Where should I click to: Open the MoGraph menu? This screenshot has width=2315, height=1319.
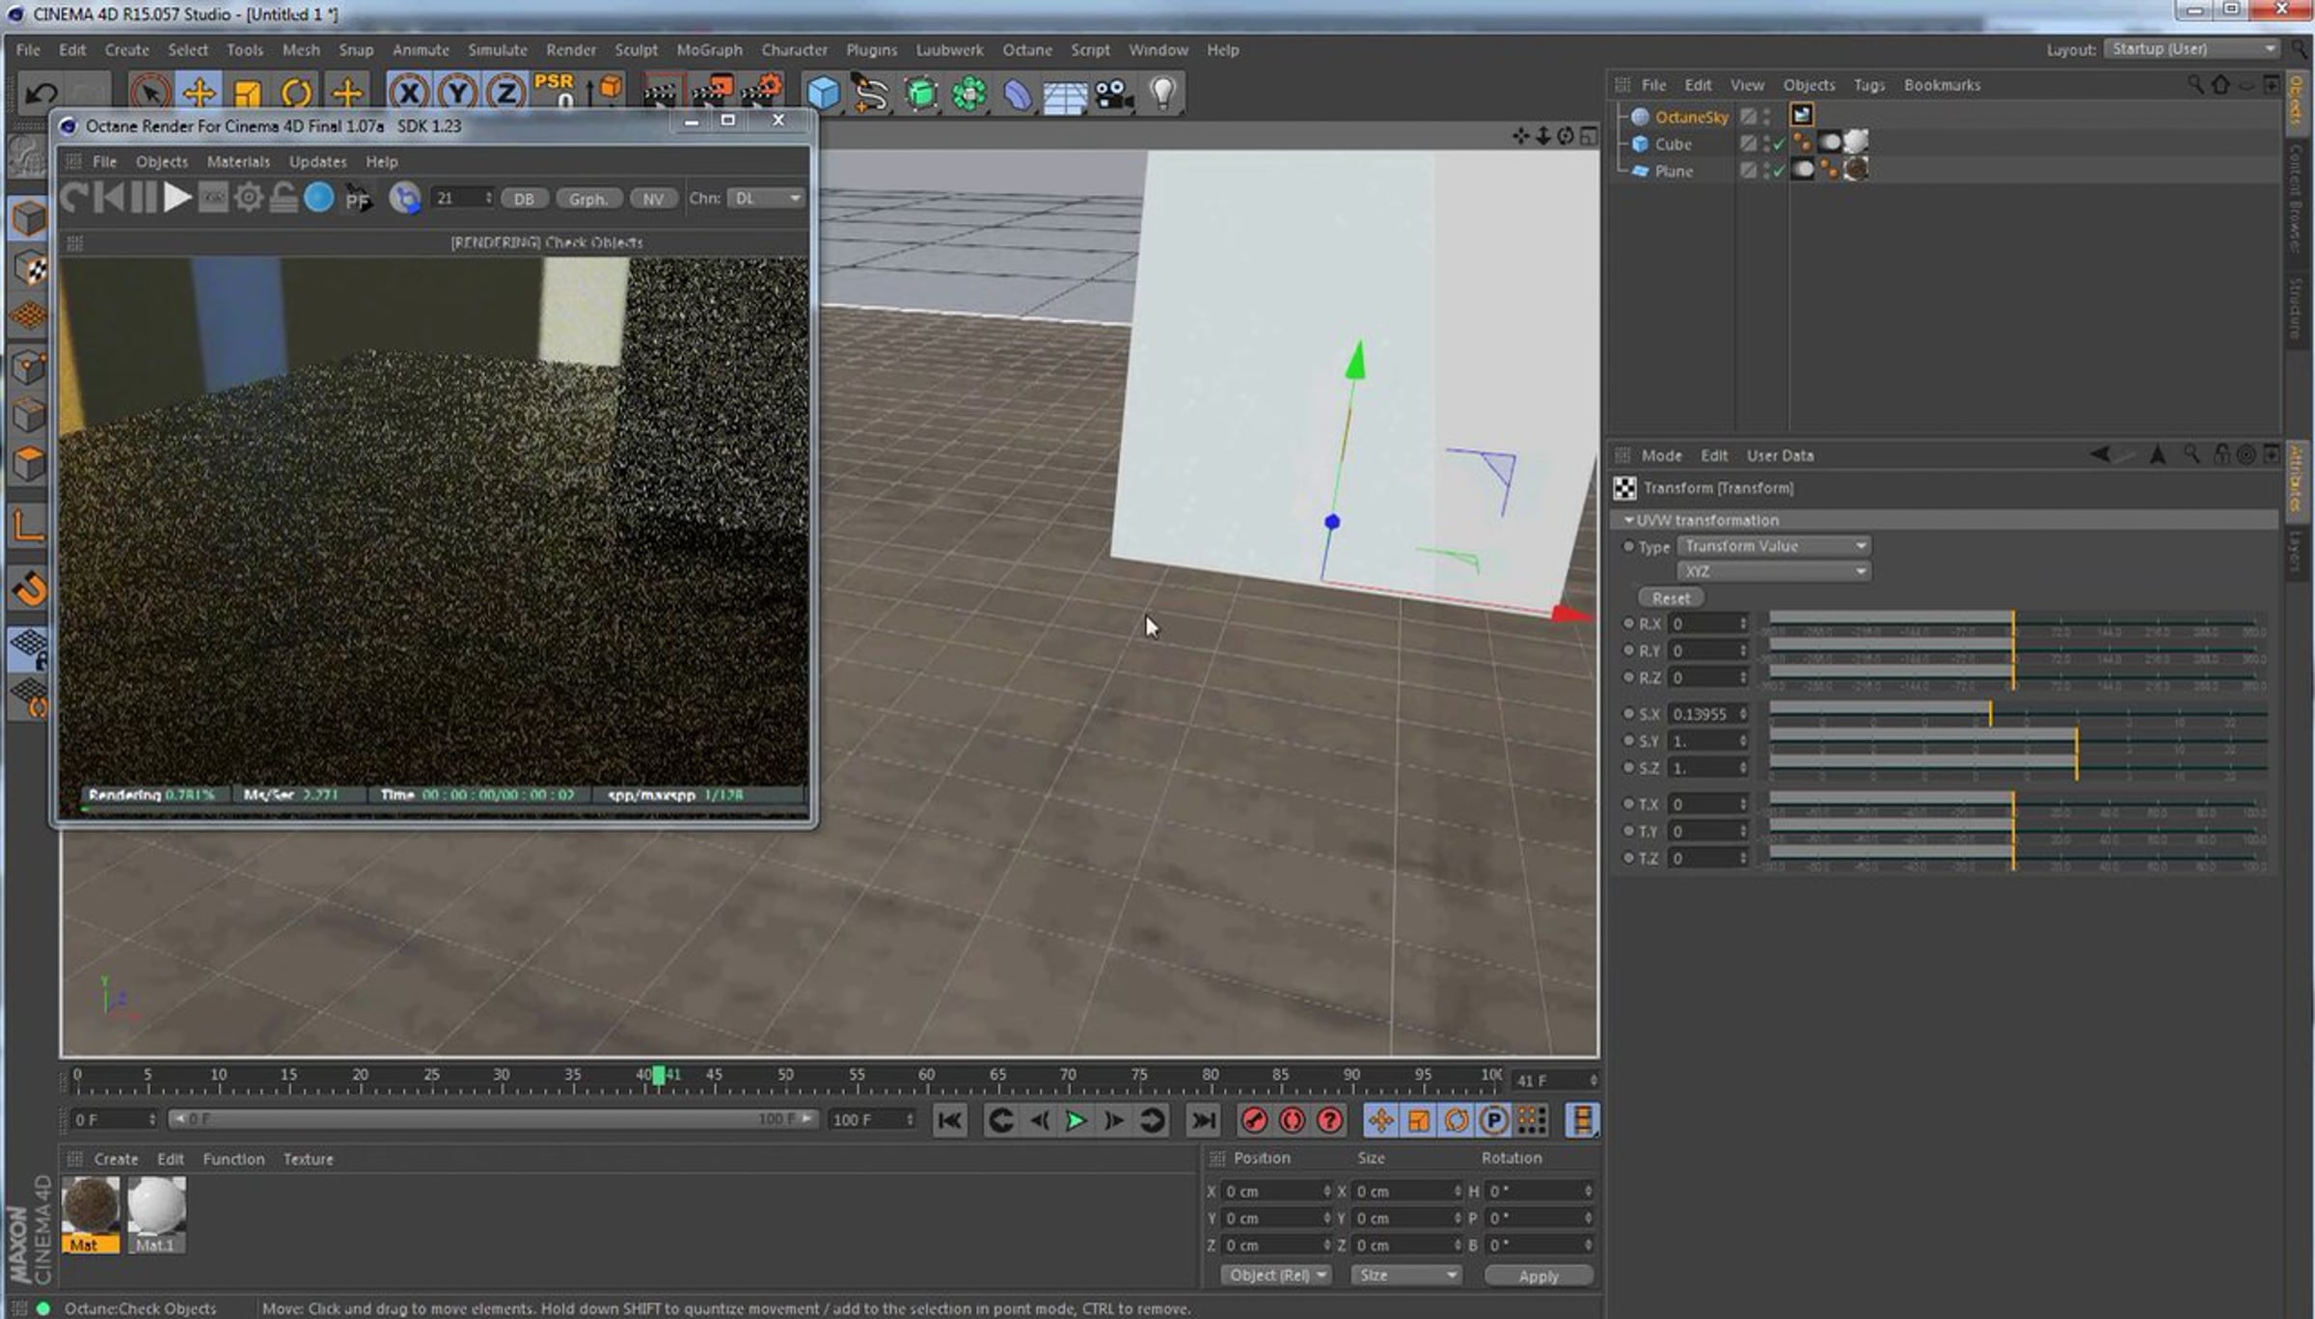[709, 50]
